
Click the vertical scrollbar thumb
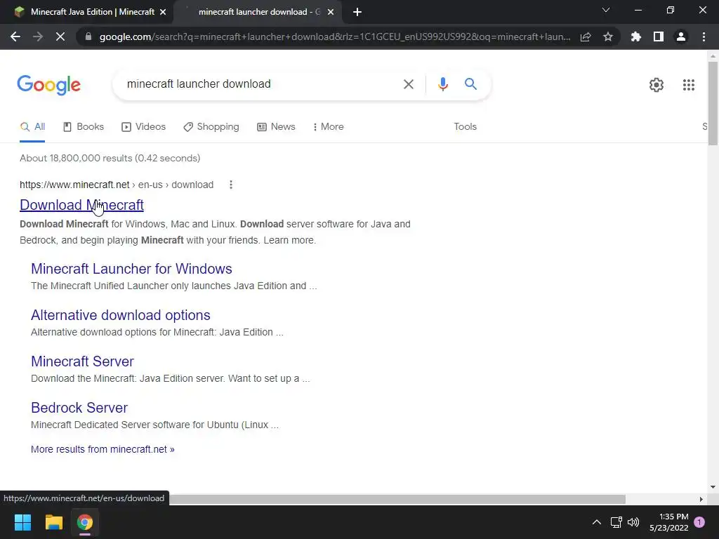click(713, 103)
